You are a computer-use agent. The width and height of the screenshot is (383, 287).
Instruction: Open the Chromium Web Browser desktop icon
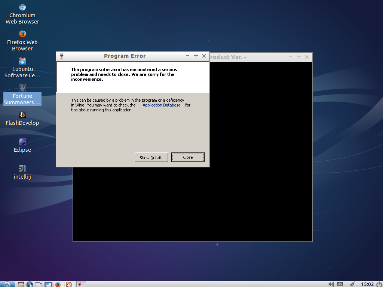pyautogui.click(x=22, y=14)
